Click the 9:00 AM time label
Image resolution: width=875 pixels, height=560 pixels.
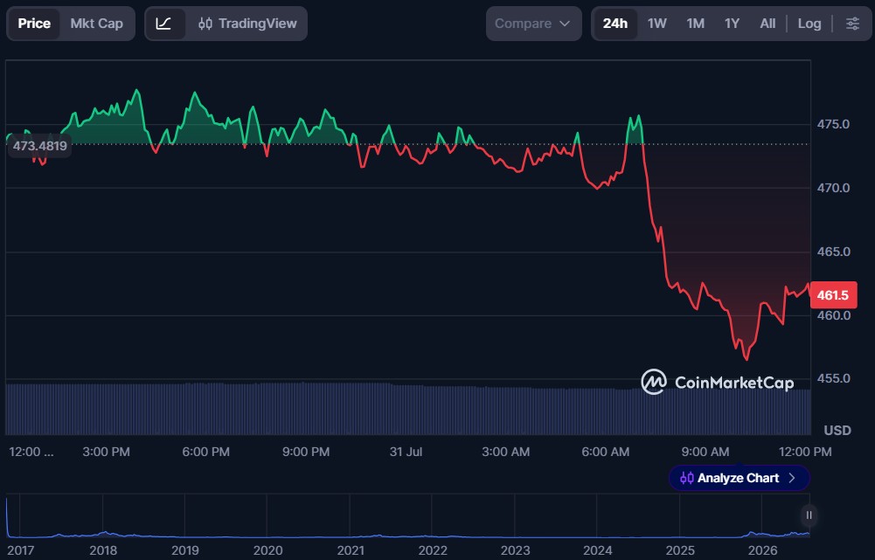click(705, 452)
